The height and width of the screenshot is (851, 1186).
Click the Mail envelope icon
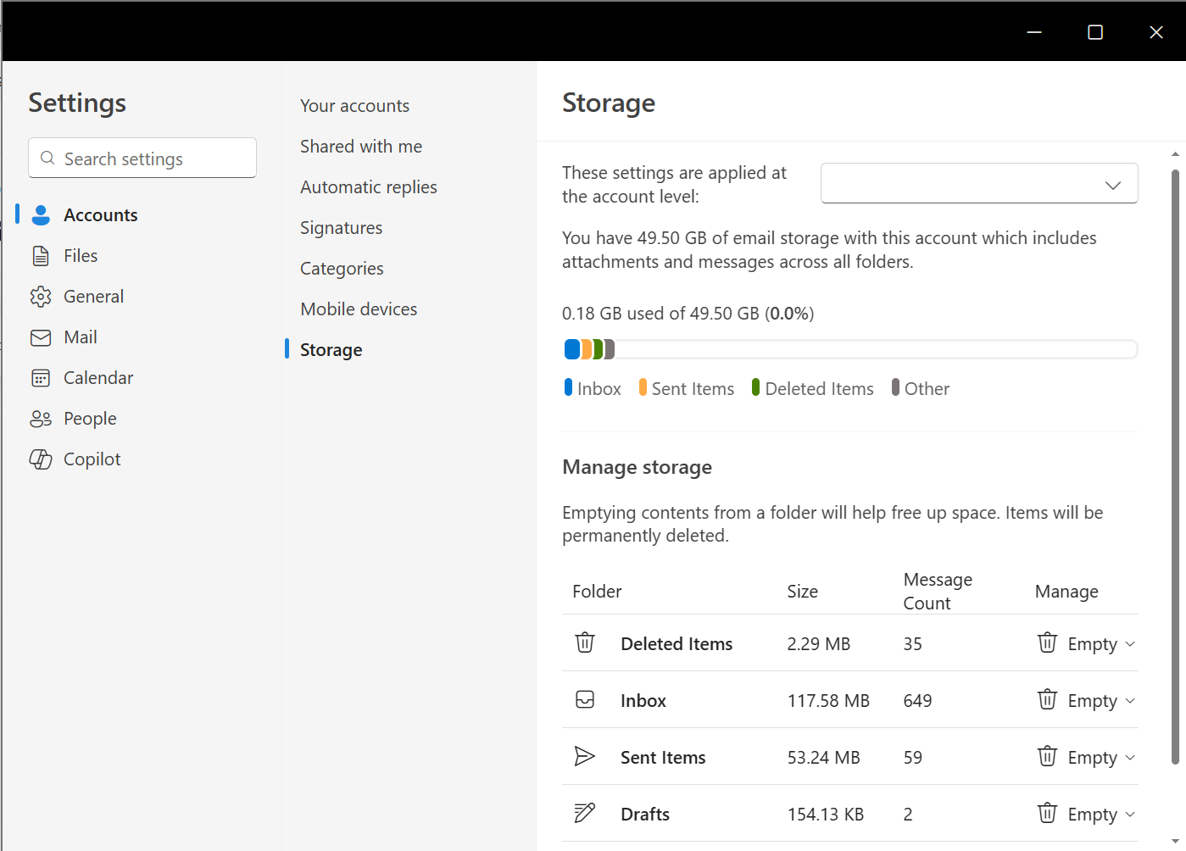coord(41,337)
